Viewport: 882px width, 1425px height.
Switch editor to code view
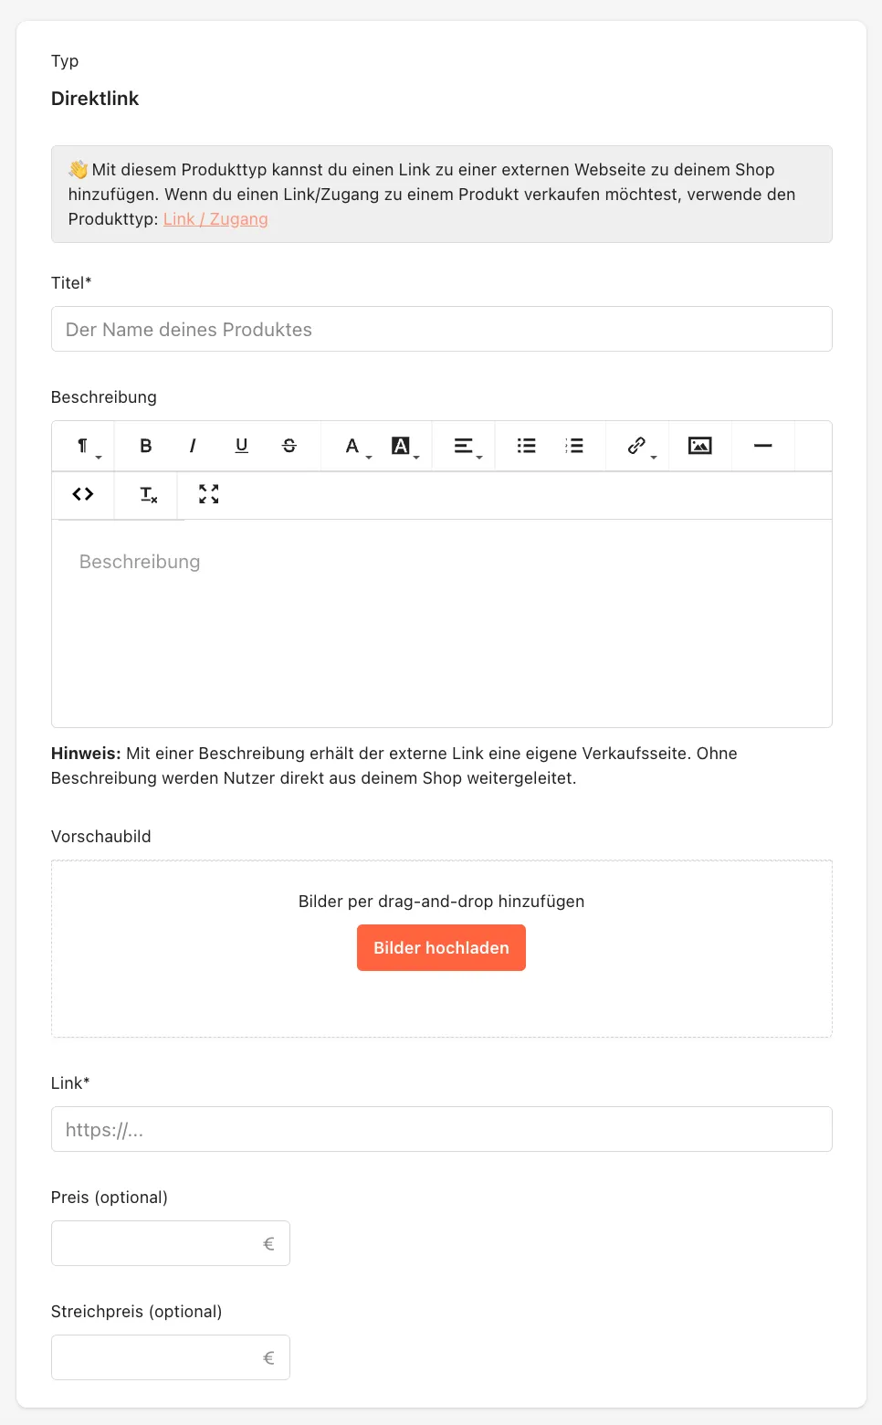pyautogui.click(x=83, y=494)
